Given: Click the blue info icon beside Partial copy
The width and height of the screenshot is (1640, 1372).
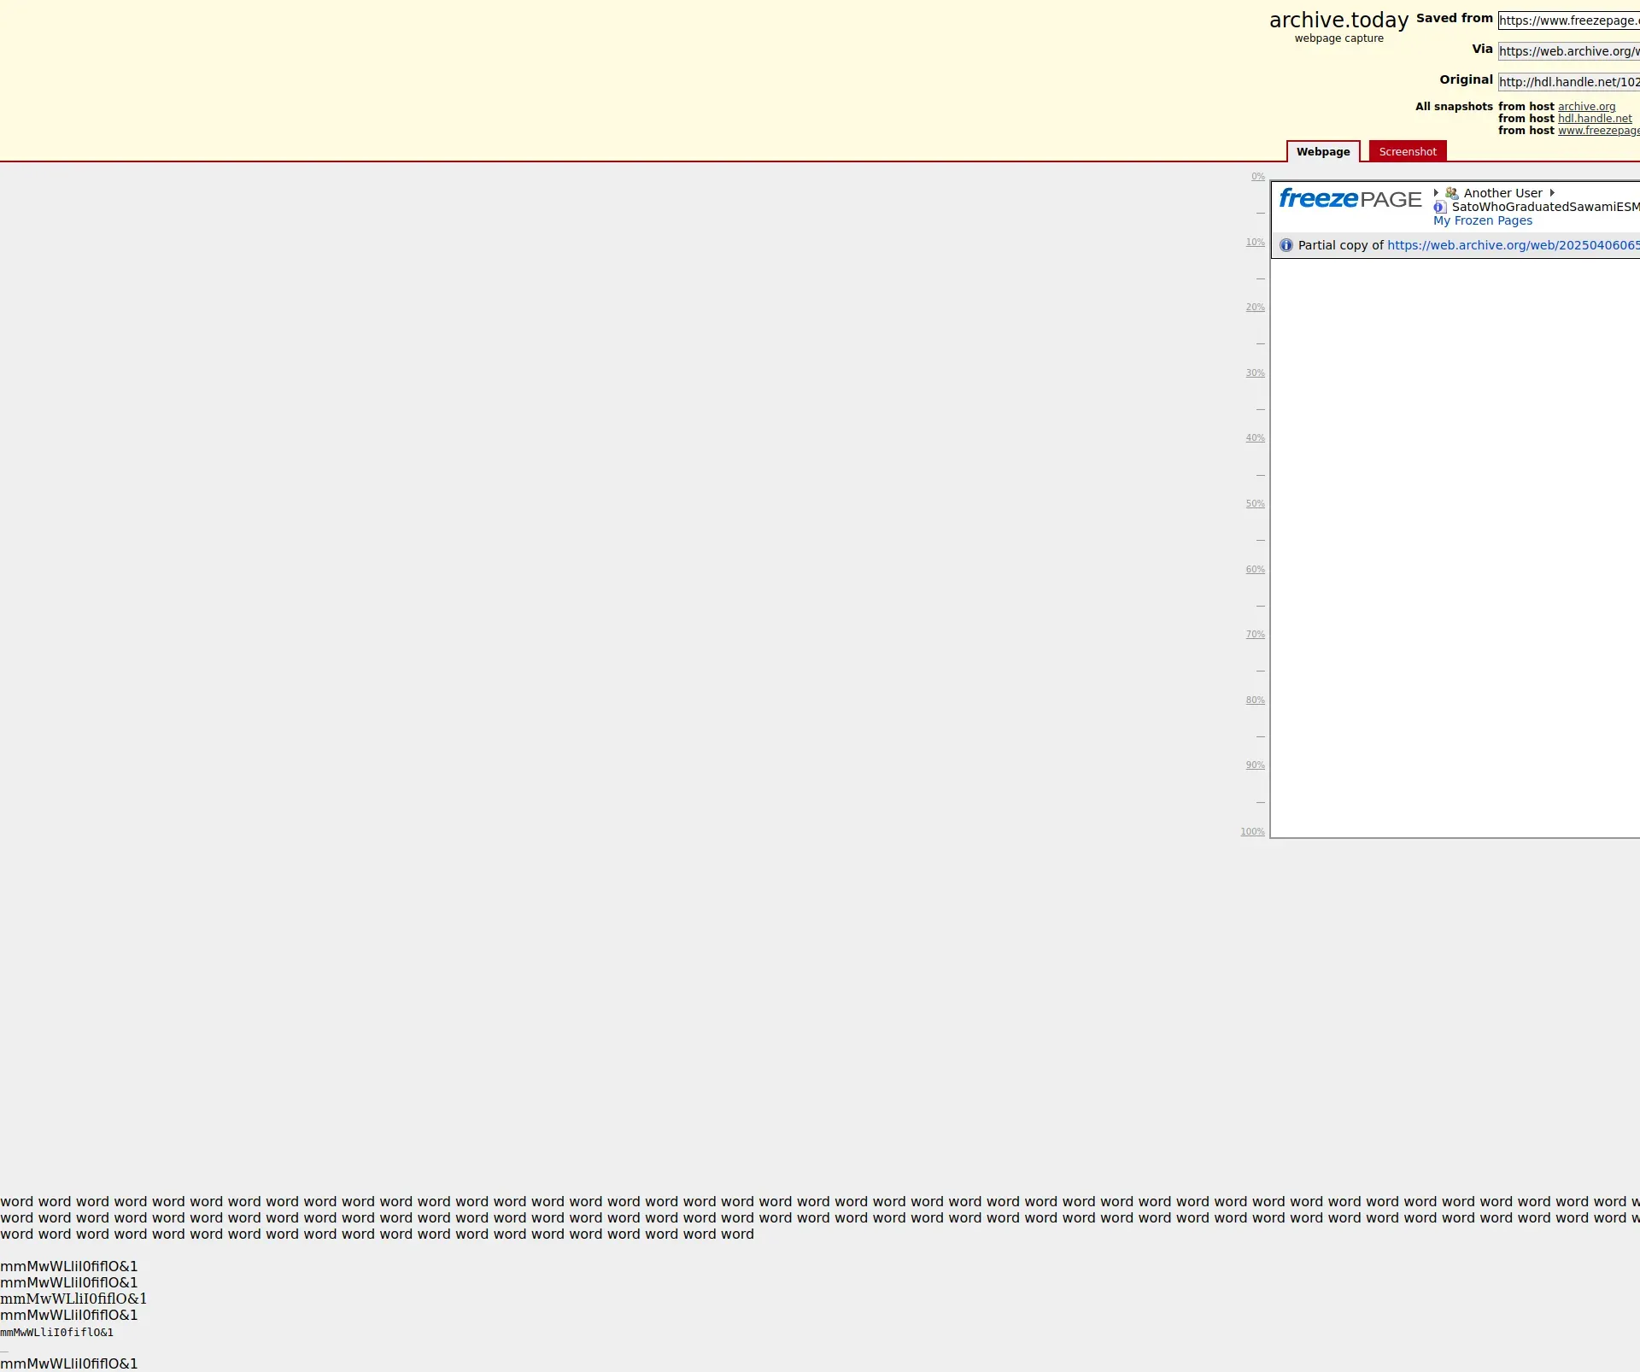Looking at the screenshot, I should pyautogui.click(x=1286, y=245).
